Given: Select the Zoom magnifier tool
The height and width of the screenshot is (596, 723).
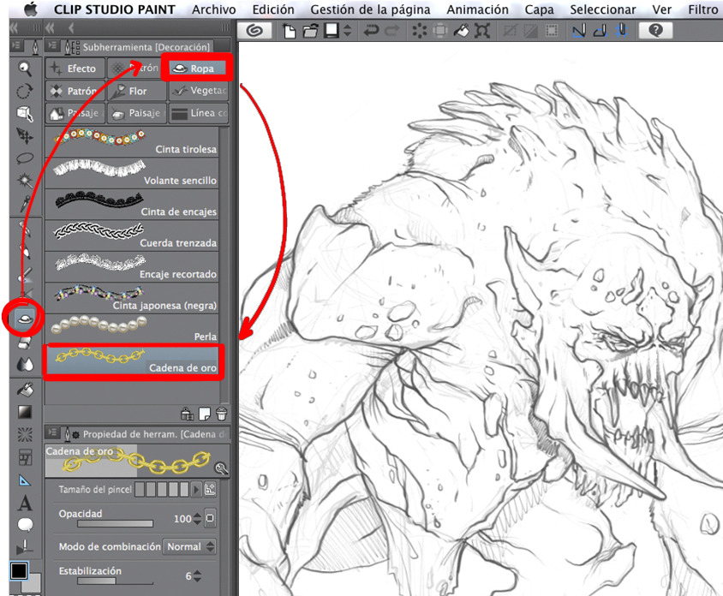Looking at the screenshot, I should tap(25, 69).
